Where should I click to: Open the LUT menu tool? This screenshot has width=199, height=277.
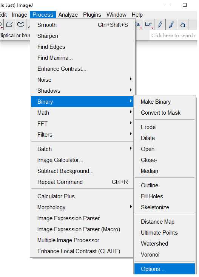click(148, 24)
